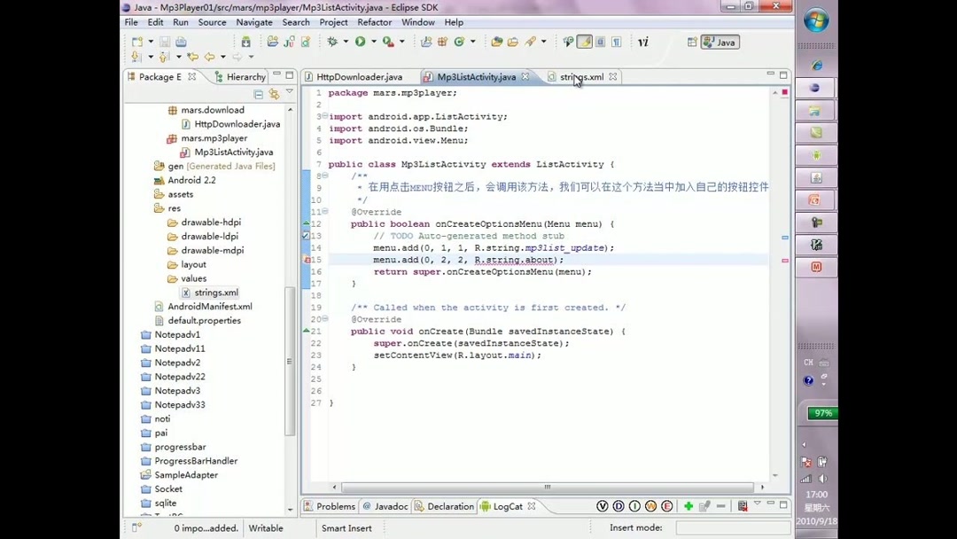Select strings.xml in the Package Explorer tree
Screen dimensions: 957x539
(x=215, y=293)
